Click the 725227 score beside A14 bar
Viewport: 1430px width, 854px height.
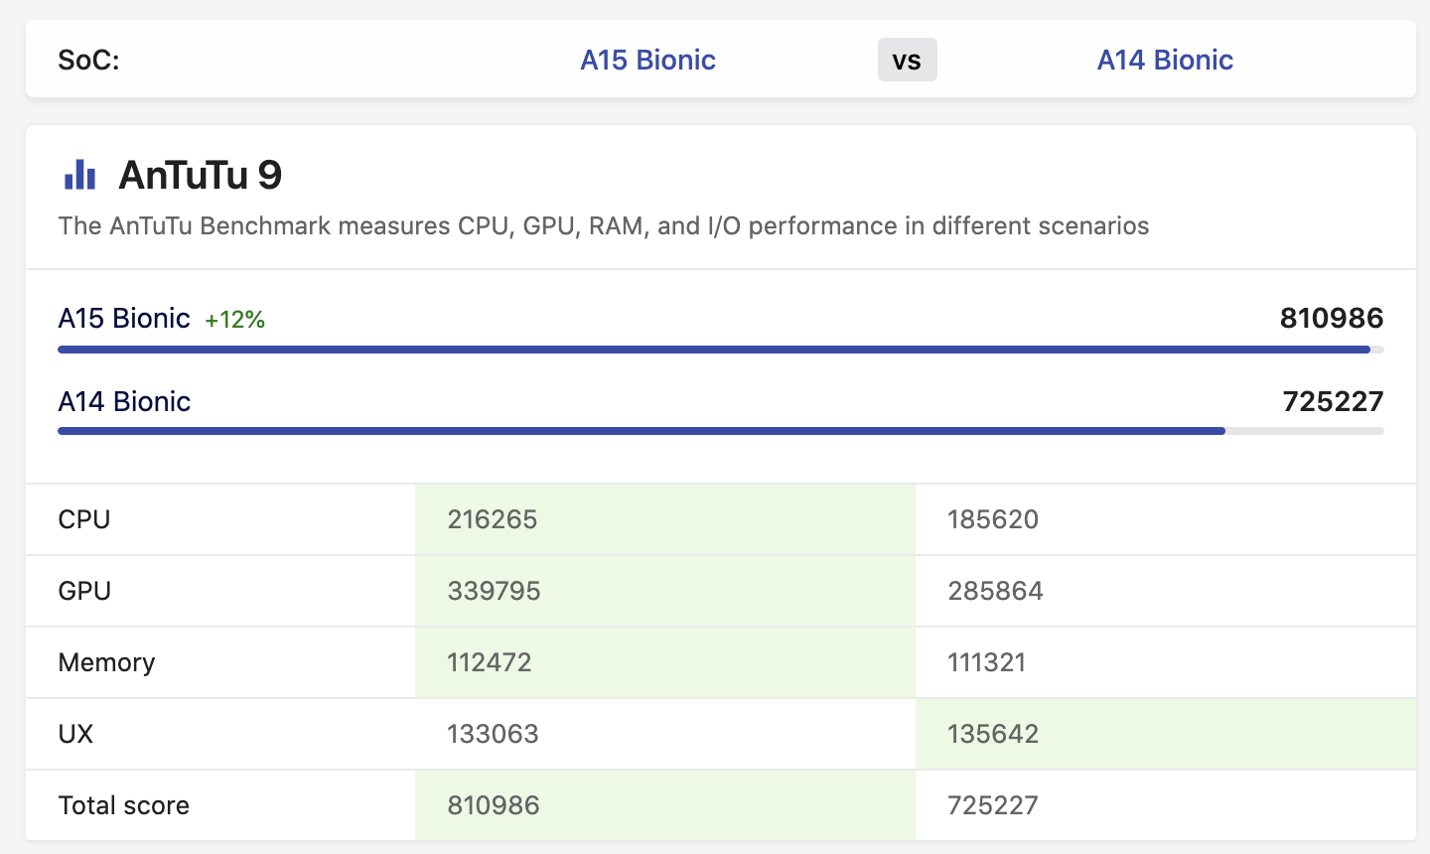click(x=1333, y=401)
